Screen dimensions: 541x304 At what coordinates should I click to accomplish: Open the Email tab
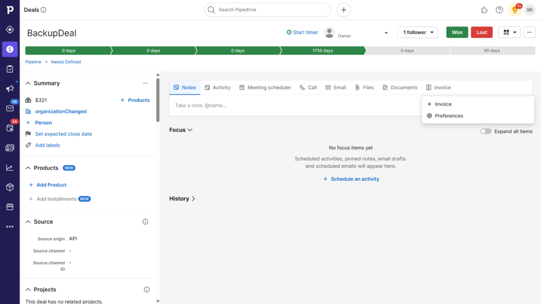335,88
